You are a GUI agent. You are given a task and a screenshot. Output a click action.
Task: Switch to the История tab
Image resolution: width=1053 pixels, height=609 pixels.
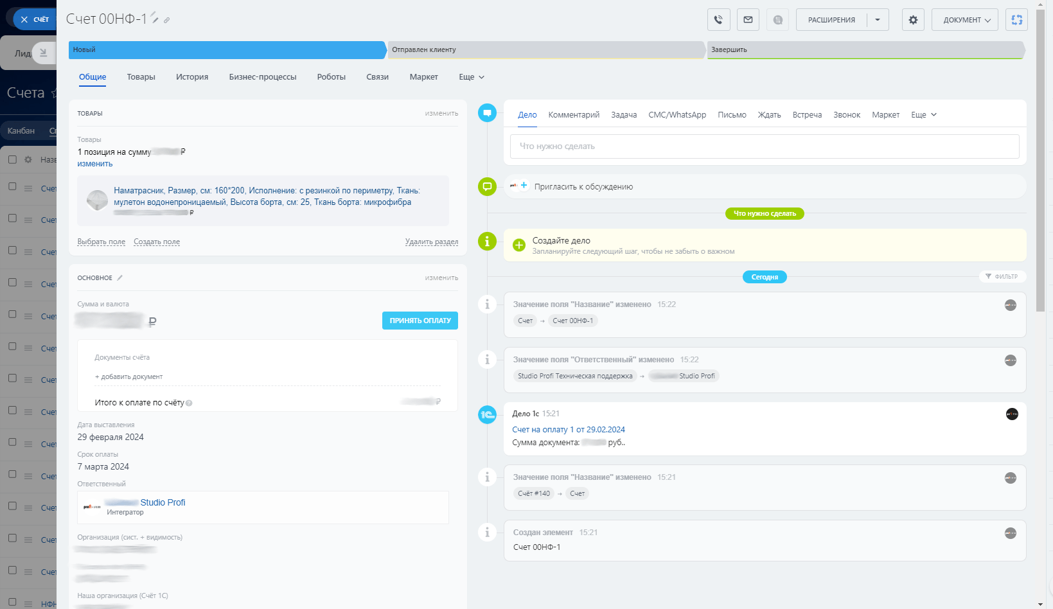pyautogui.click(x=192, y=77)
